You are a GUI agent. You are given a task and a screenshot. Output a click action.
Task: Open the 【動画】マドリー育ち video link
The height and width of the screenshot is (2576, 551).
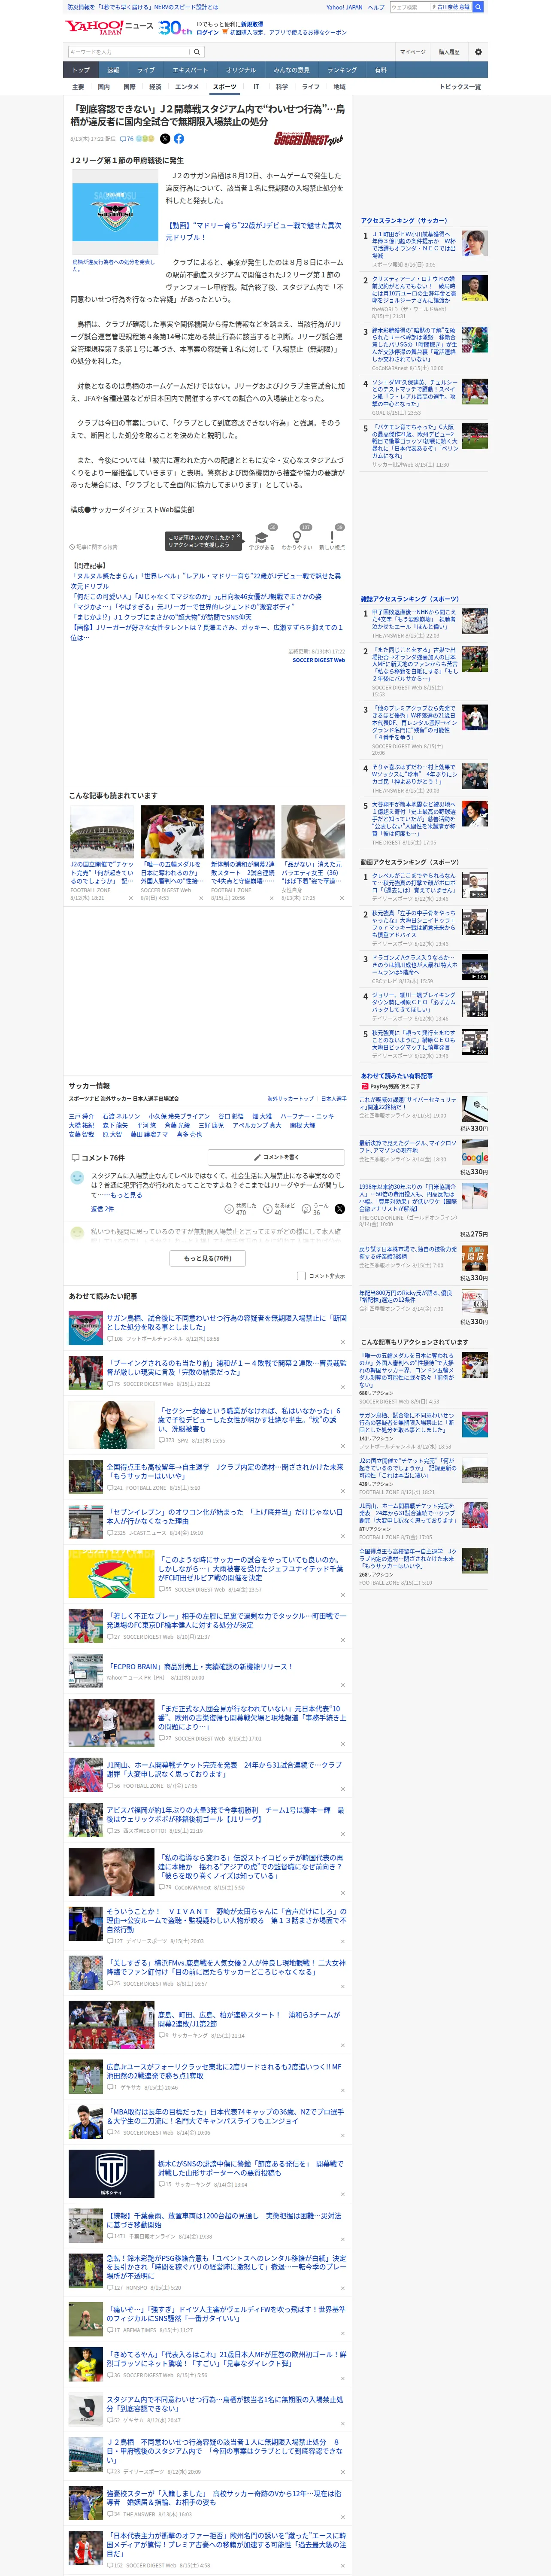pos(253,231)
